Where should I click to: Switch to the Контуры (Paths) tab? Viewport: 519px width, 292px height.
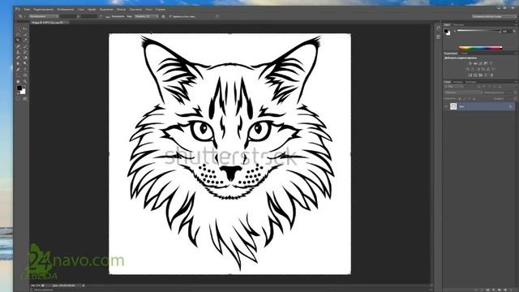tap(470, 82)
